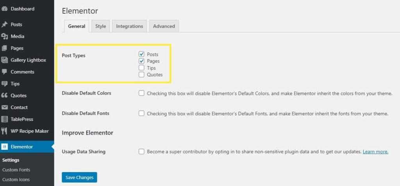This screenshot has height=186, width=400.
Task: Click the Gallery Lightbox icon
Action: point(4,60)
